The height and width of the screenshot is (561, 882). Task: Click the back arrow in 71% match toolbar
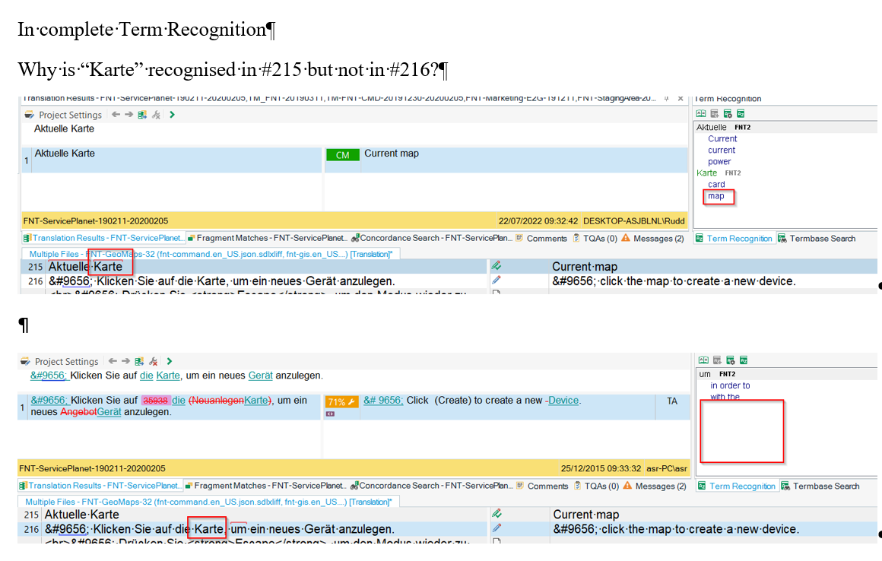click(113, 361)
